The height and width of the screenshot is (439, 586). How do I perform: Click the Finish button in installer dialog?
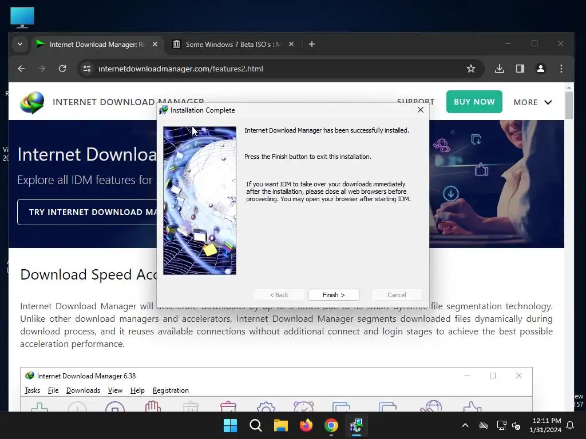point(334,295)
